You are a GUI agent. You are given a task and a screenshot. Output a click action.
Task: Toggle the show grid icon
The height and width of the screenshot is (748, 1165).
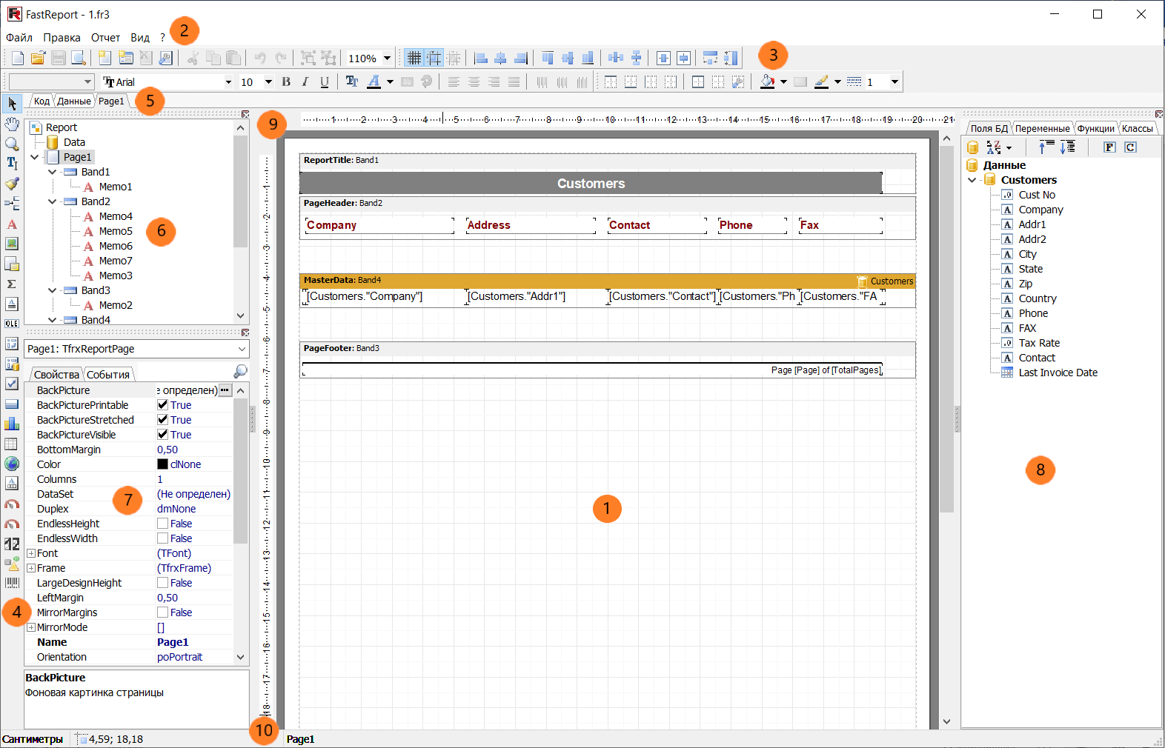pyautogui.click(x=414, y=59)
